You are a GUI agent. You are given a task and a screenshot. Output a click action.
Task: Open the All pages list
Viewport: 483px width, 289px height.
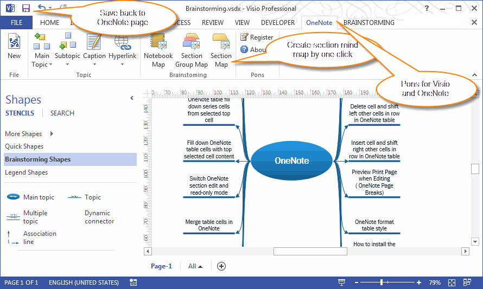195,266
